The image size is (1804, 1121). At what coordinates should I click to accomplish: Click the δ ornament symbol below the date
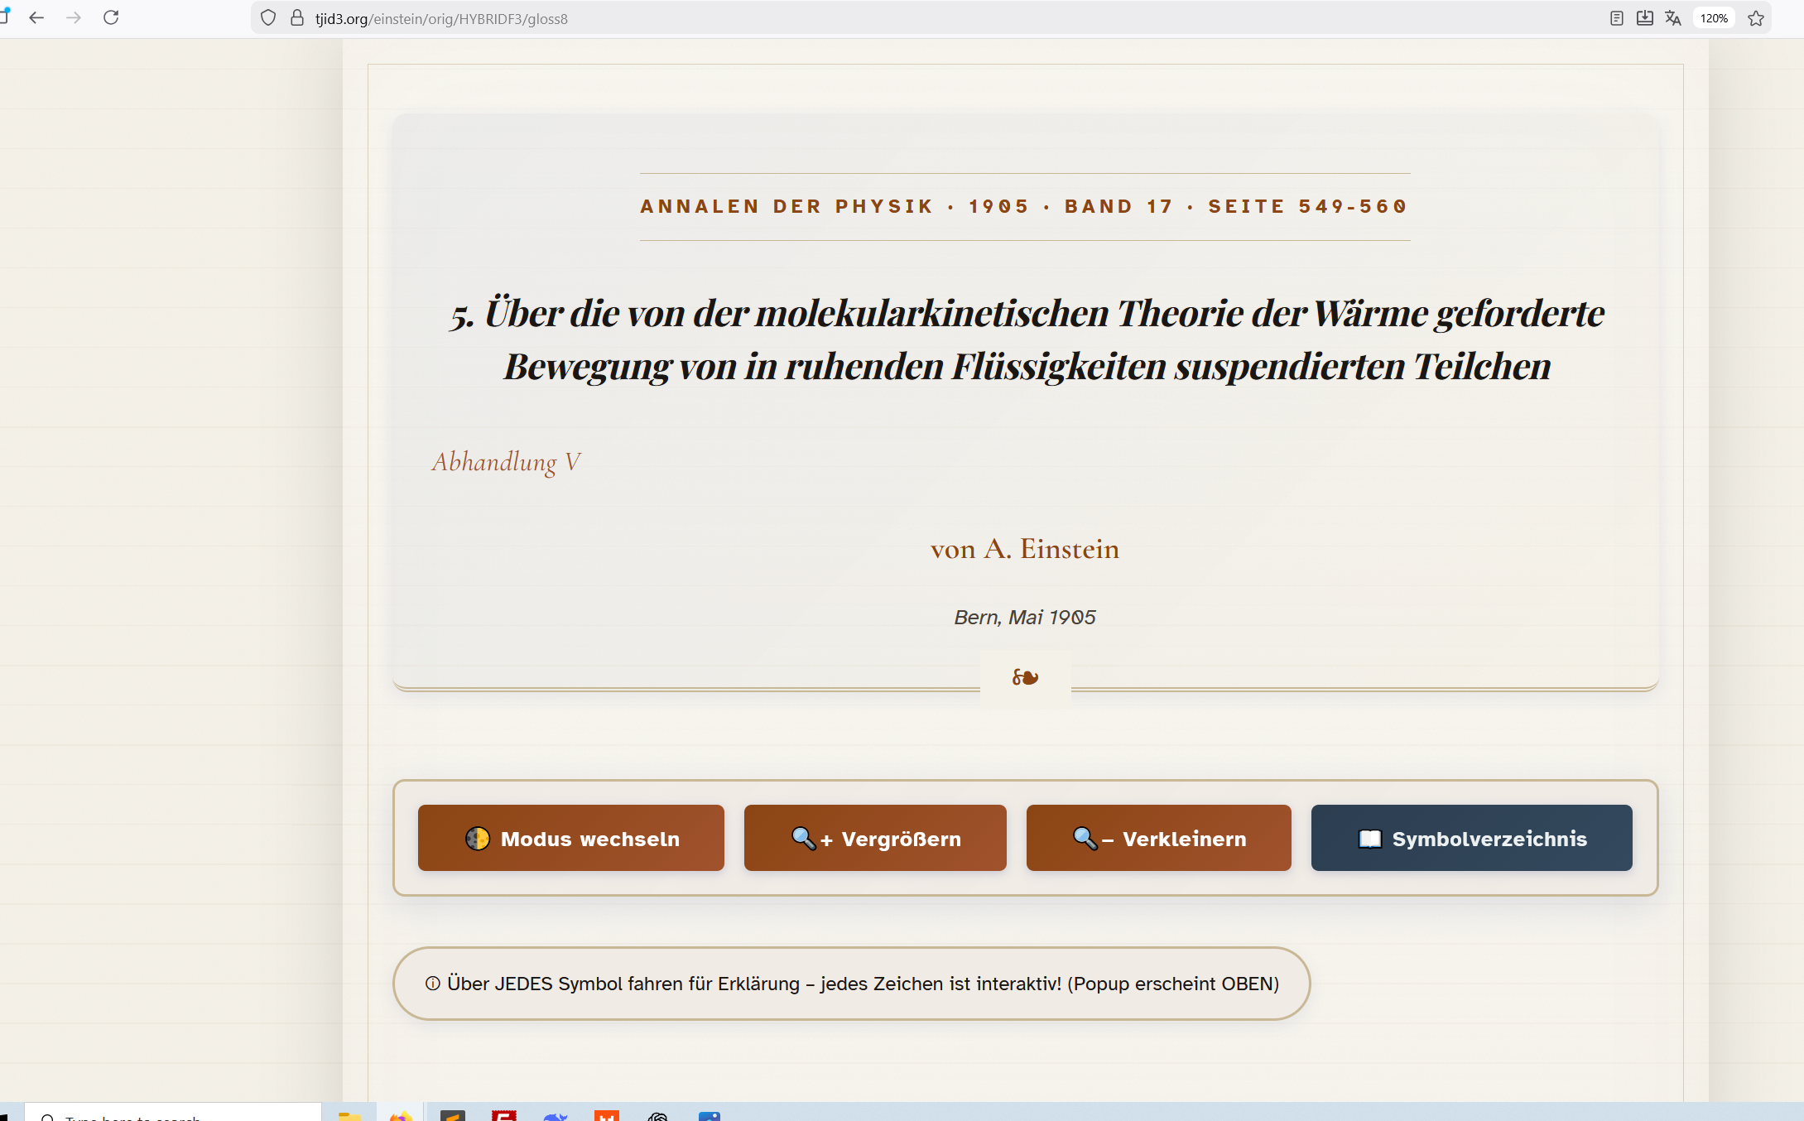(x=1024, y=677)
